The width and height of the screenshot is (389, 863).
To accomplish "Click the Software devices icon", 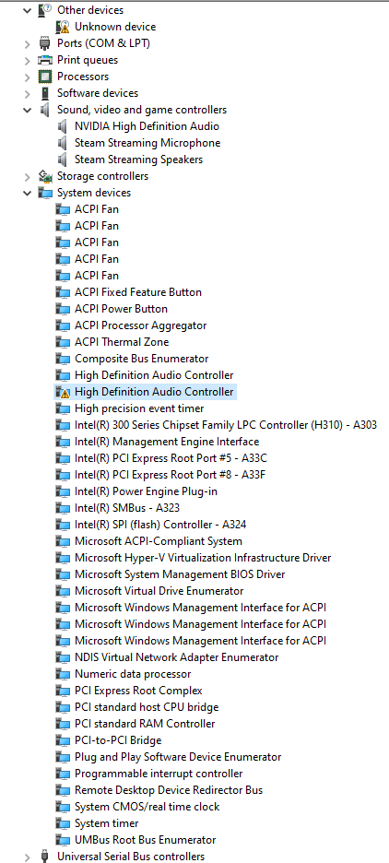I will pos(45,93).
